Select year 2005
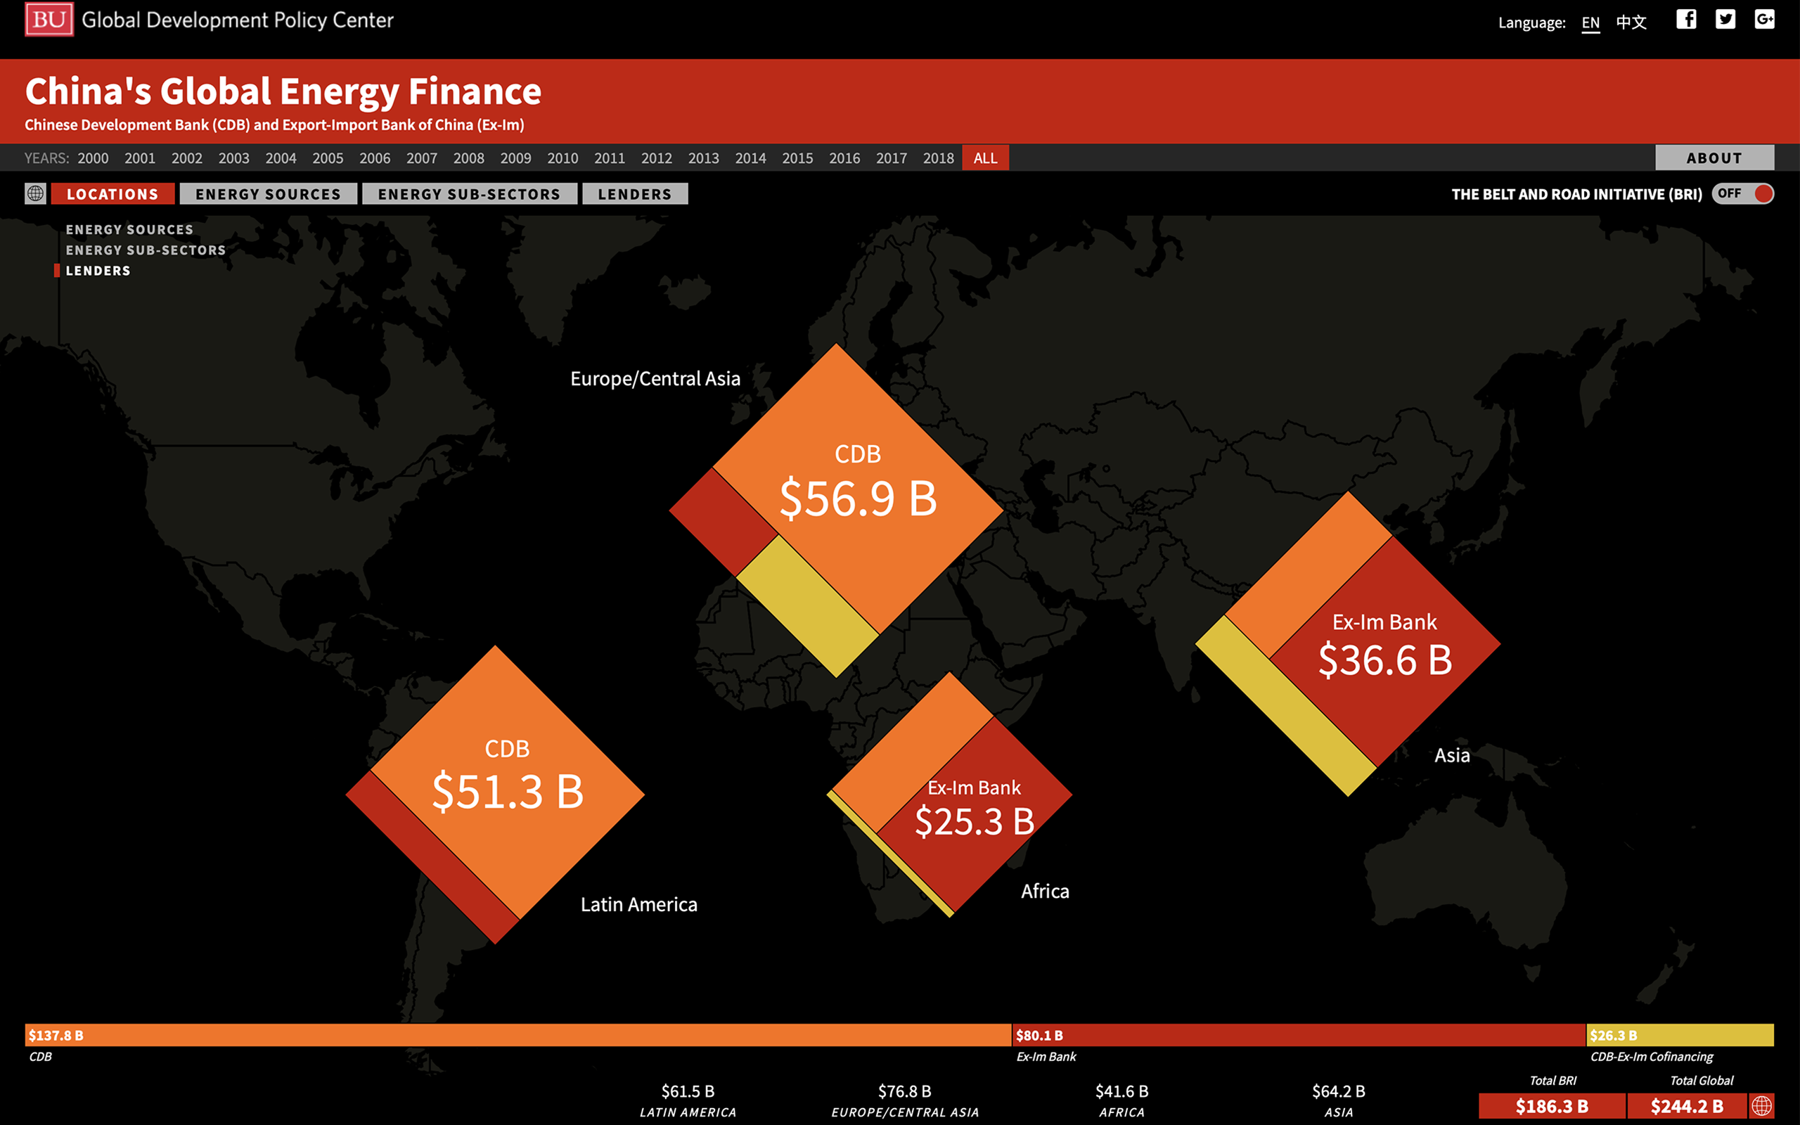The height and width of the screenshot is (1125, 1800). point(328,157)
